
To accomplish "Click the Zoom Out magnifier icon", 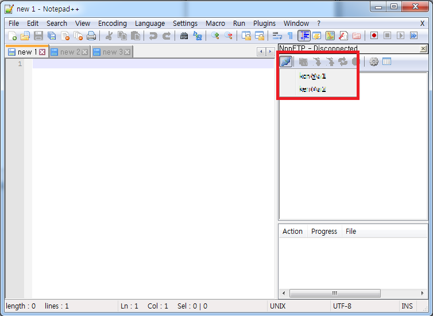I will coord(229,36).
